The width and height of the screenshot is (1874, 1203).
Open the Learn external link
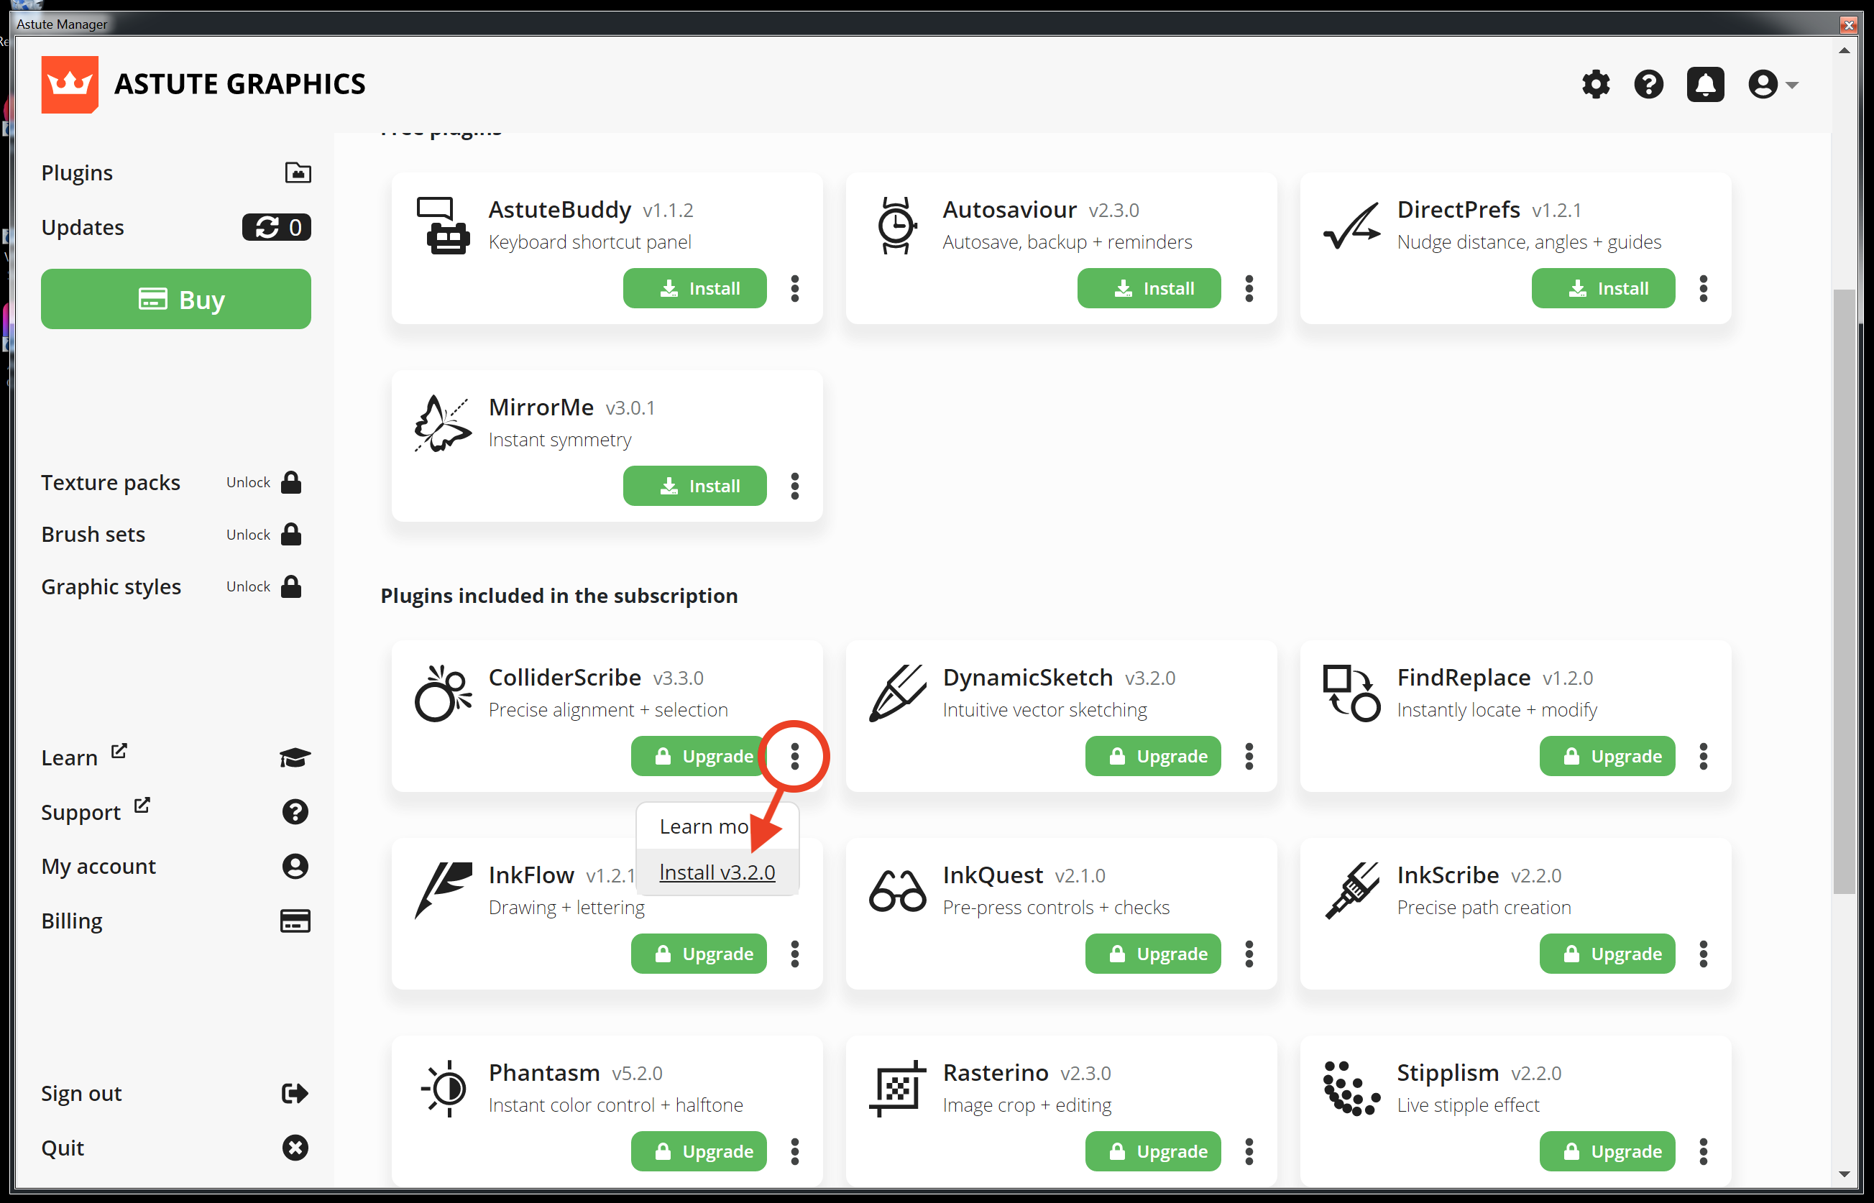click(x=176, y=757)
